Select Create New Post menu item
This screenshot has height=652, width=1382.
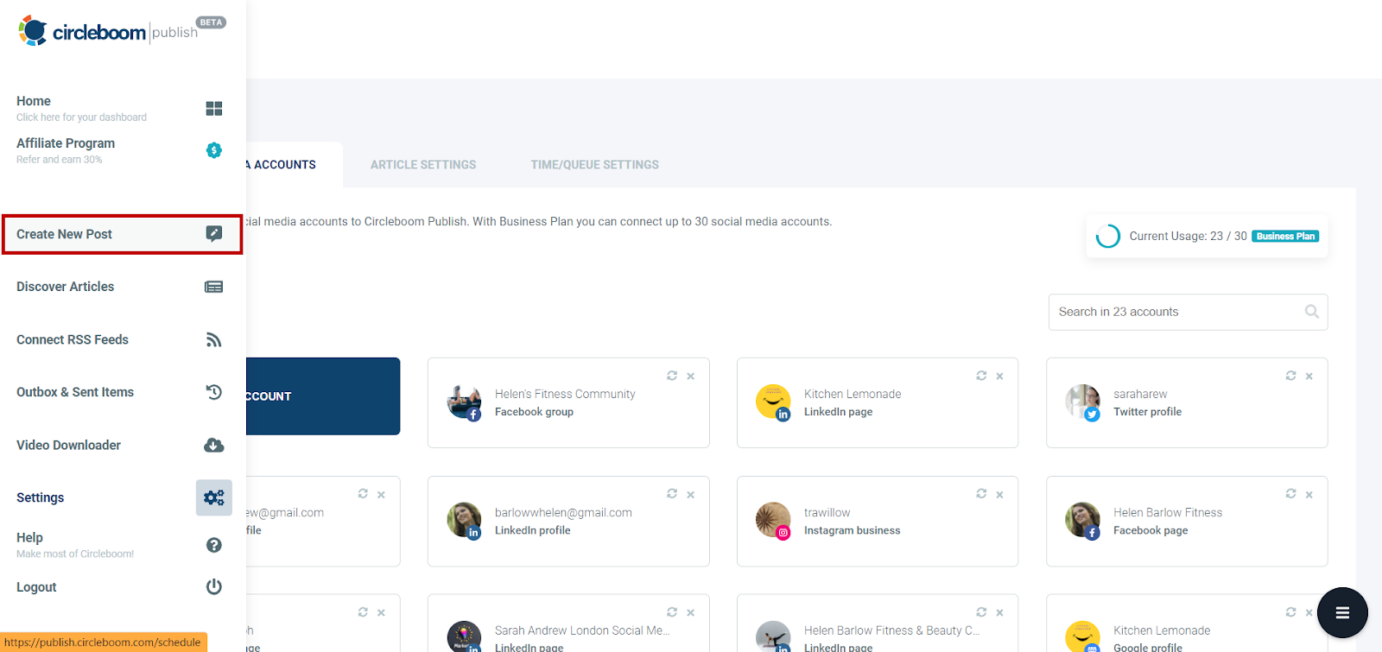click(x=122, y=234)
